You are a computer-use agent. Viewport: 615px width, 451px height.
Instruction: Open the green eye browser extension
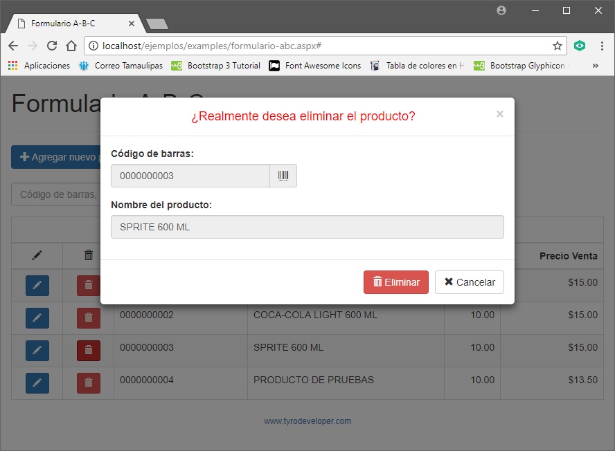580,45
